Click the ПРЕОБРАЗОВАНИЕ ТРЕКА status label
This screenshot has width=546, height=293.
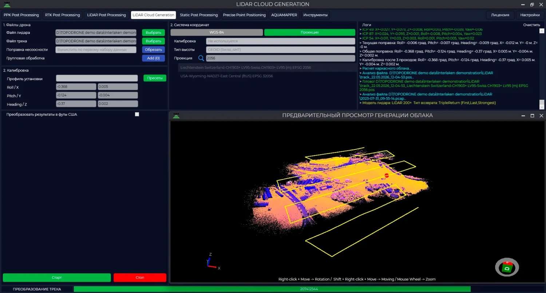(x=37, y=289)
